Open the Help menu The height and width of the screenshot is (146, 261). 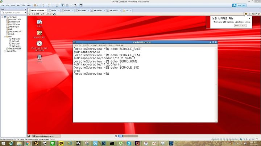click(29, 5)
